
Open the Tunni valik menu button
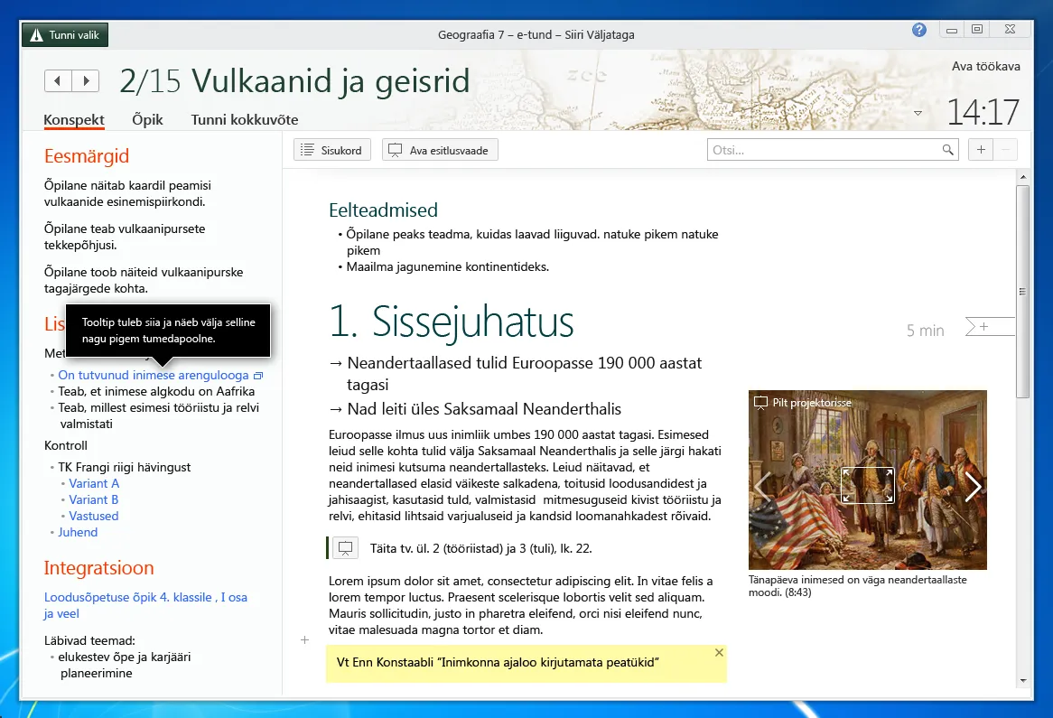64,35
